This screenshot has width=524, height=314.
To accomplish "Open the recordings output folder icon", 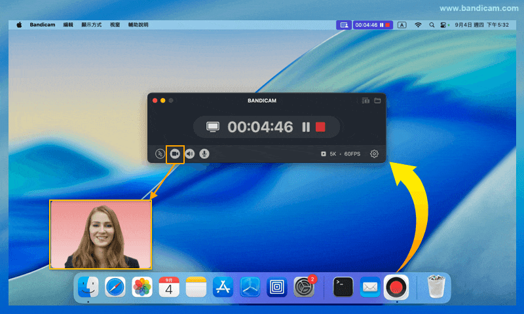I will [x=377, y=101].
